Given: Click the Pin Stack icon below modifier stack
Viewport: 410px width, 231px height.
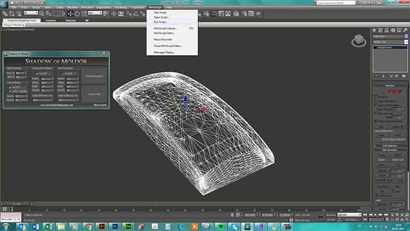Looking at the screenshot, I should [376, 76].
